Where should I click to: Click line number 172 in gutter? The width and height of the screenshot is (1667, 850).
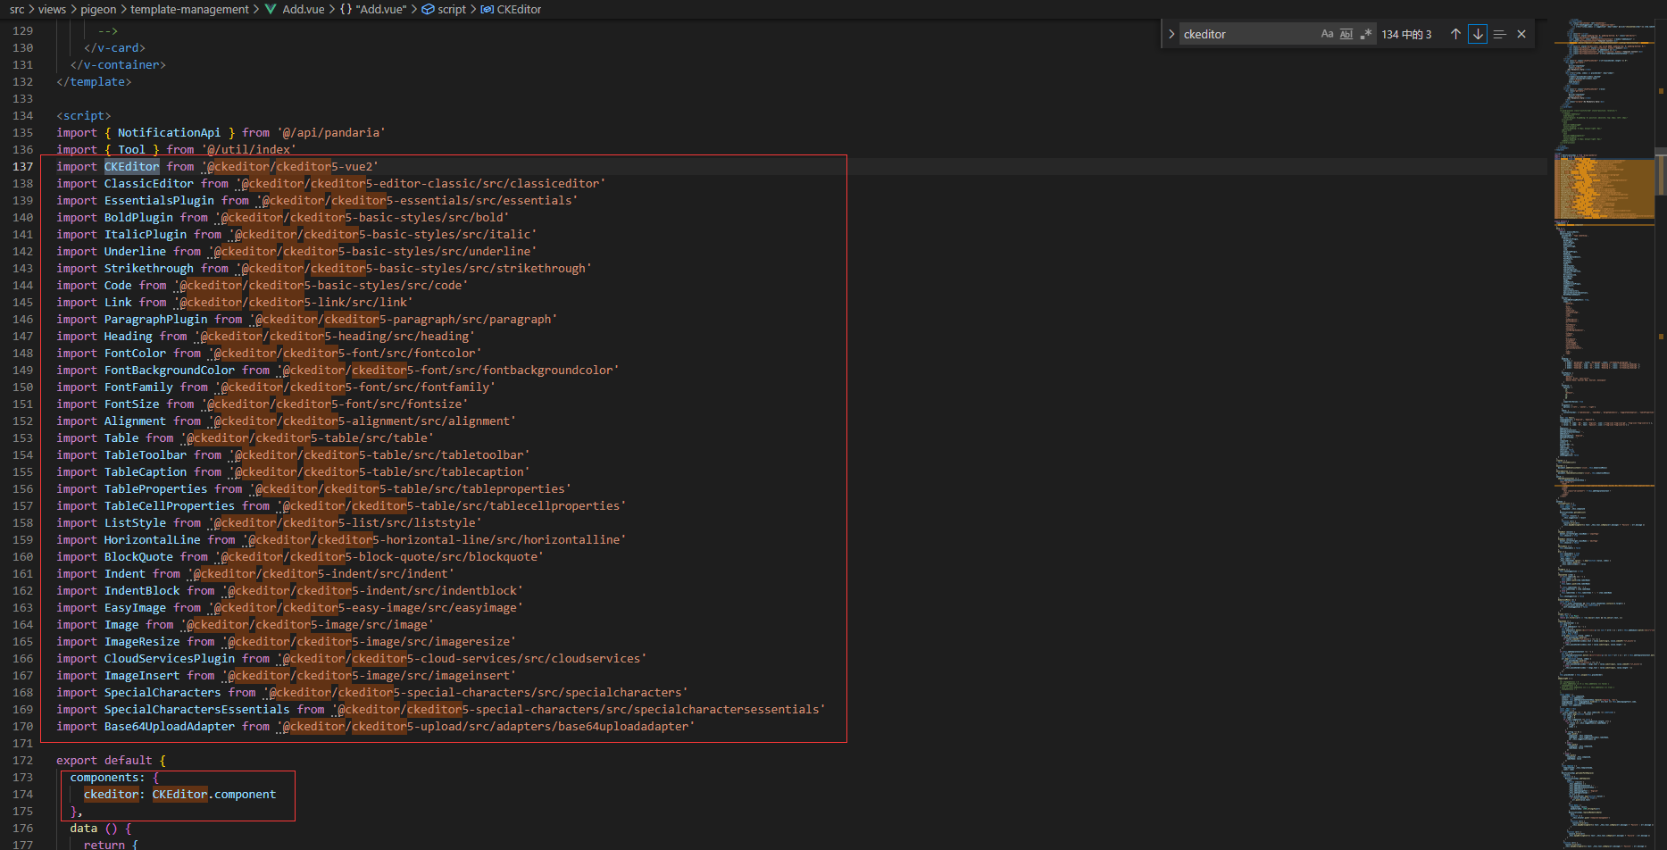pos(23,760)
